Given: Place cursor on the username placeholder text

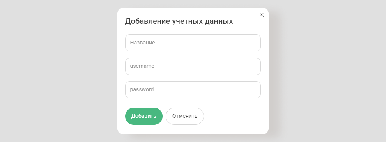Looking at the screenshot, I should (142, 66).
